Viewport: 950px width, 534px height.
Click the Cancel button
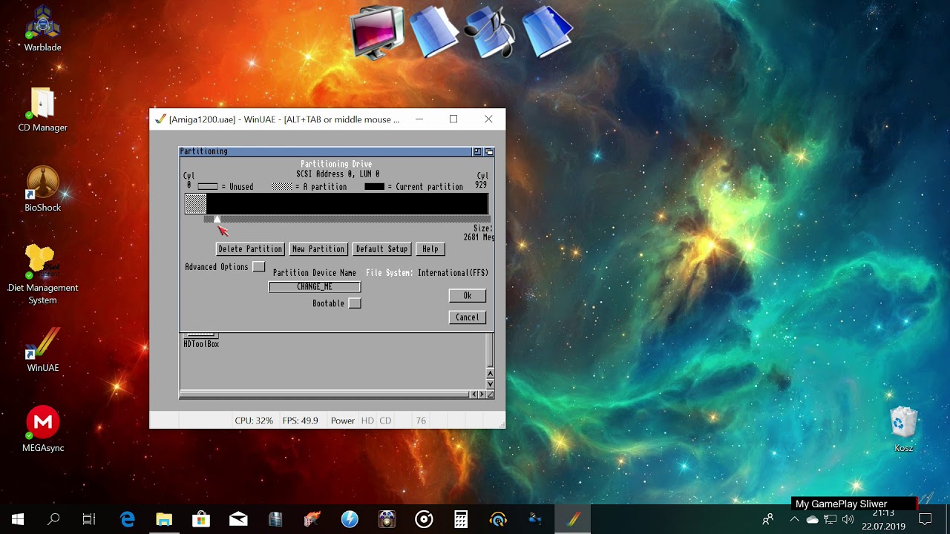pyautogui.click(x=468, y=317)
